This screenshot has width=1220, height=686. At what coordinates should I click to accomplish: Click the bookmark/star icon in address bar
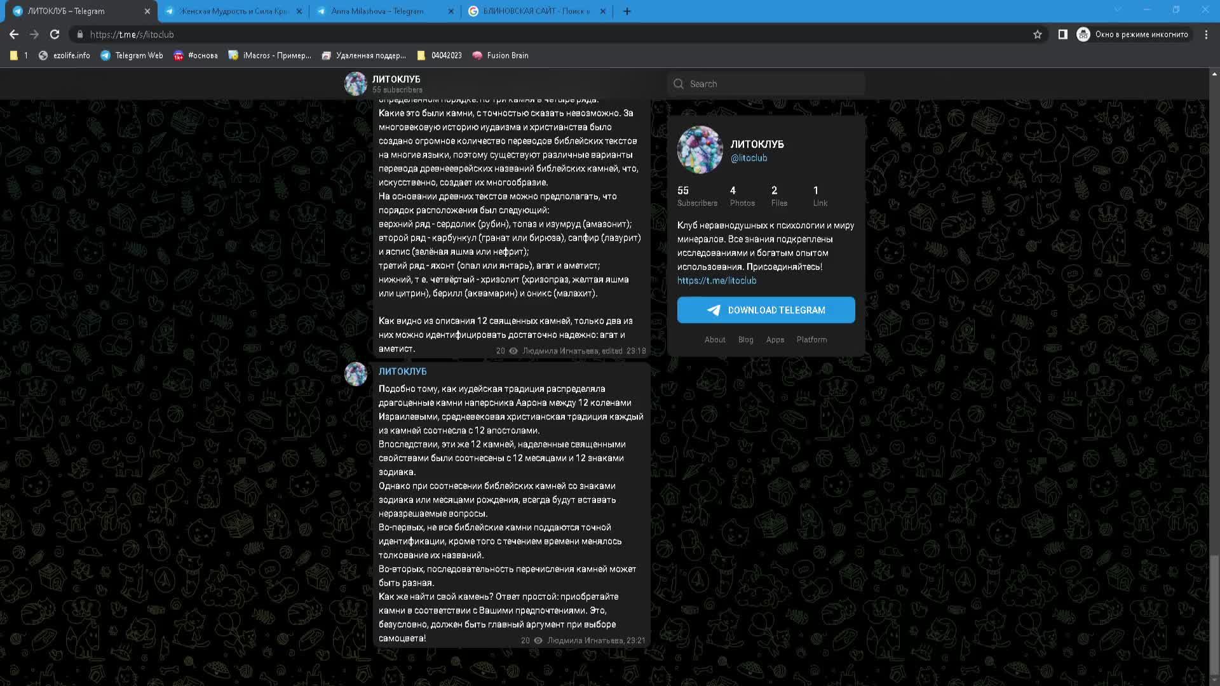point(1036,34)
